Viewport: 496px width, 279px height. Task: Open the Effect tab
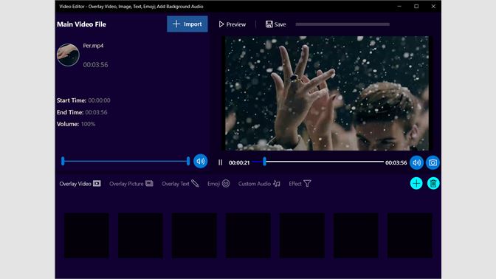click(300, 184)
